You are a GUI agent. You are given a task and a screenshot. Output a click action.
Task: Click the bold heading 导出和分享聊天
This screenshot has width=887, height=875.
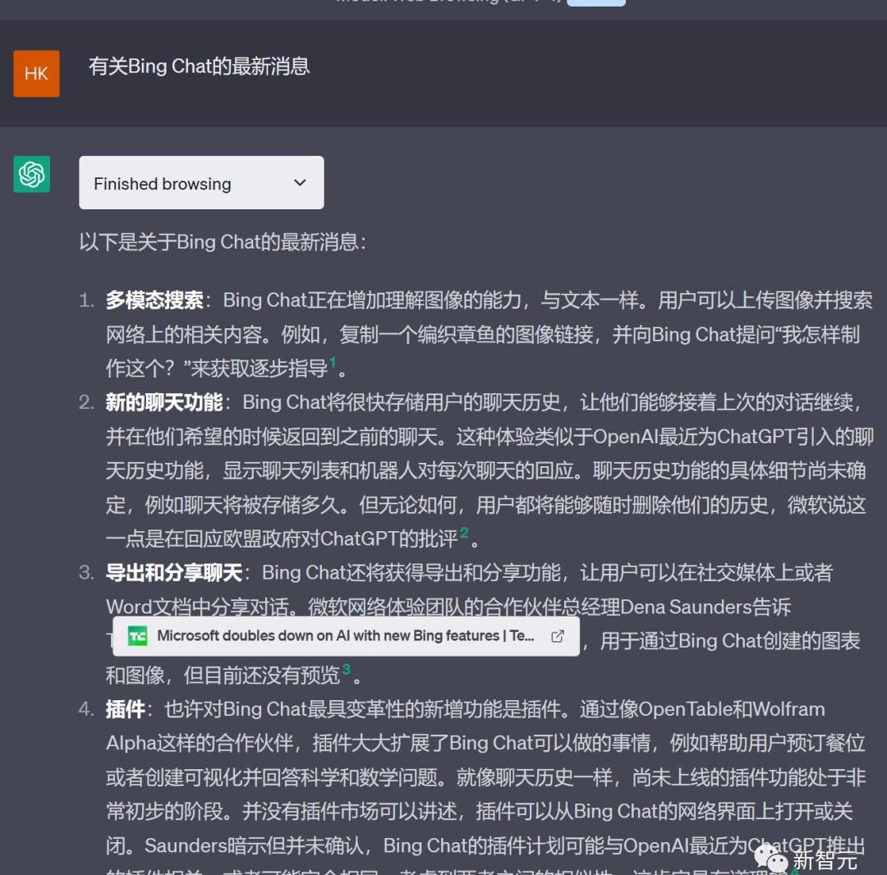pyautogui.click(x=174, y=573)
